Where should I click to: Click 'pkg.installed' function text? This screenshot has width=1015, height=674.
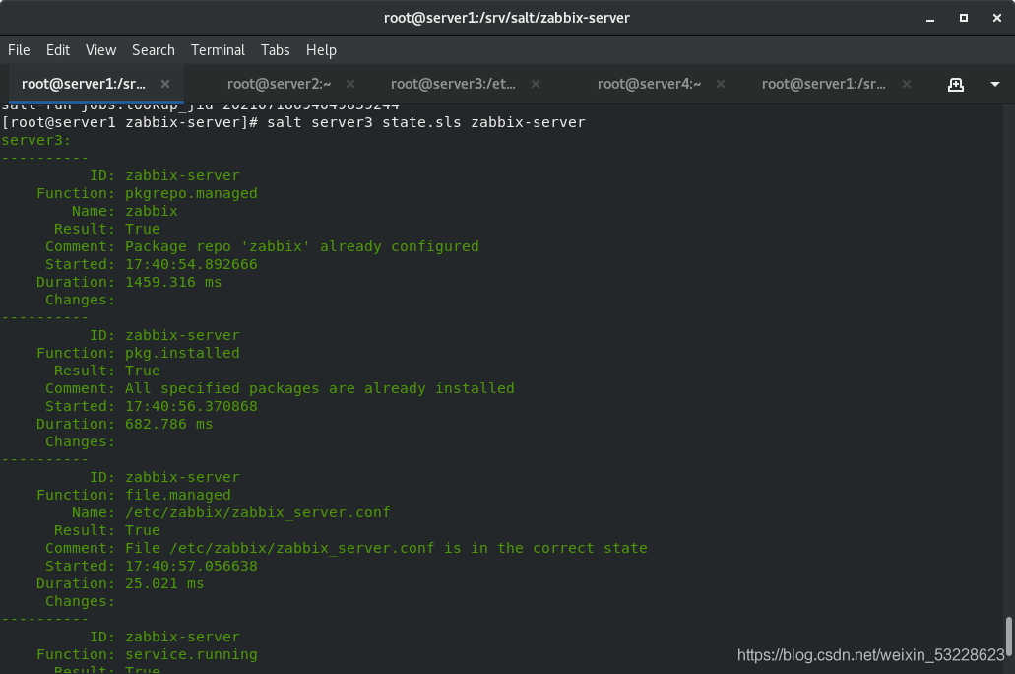point(182,353)
